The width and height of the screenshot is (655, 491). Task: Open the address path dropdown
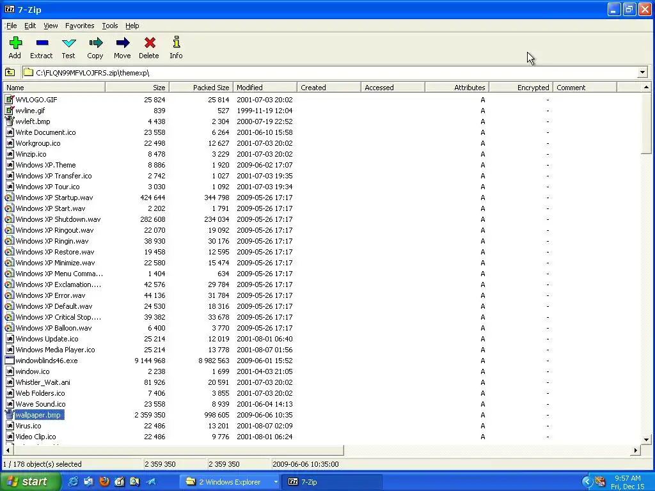[642, 73]
